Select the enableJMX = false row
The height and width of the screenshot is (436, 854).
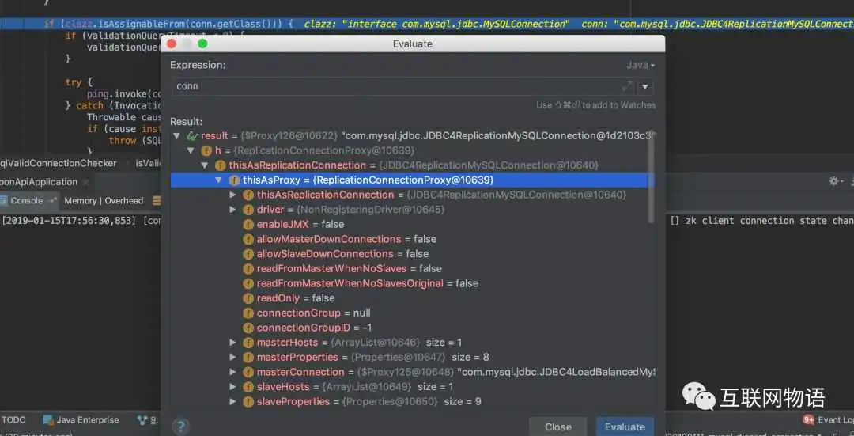412,224
